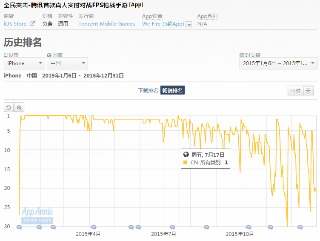Click the last event bubble near December
This screenshot has width=320, height=241.
300,227
